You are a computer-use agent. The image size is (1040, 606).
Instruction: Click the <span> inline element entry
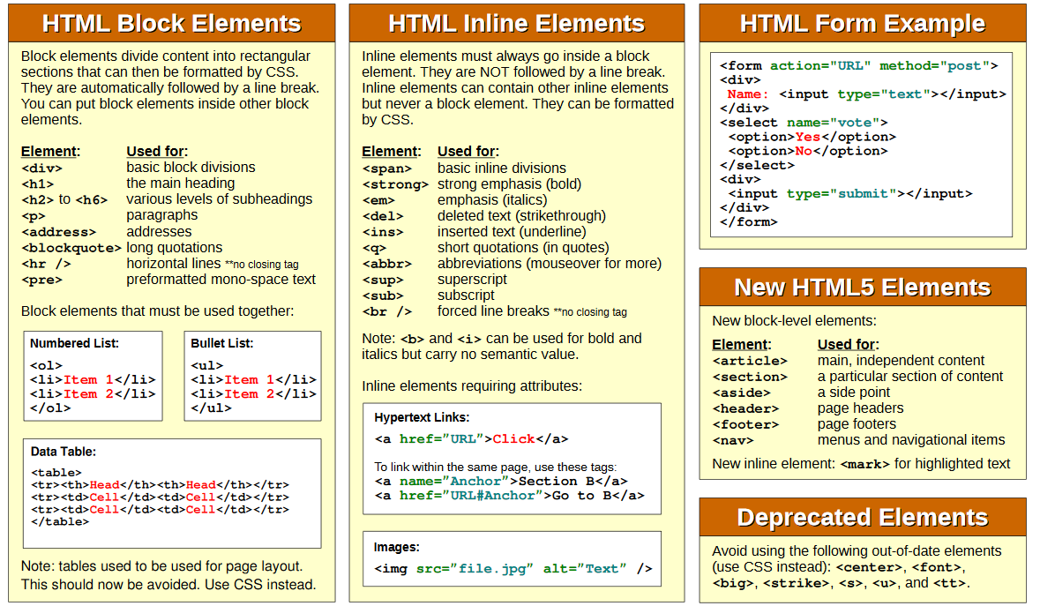[x=387, y=168]
